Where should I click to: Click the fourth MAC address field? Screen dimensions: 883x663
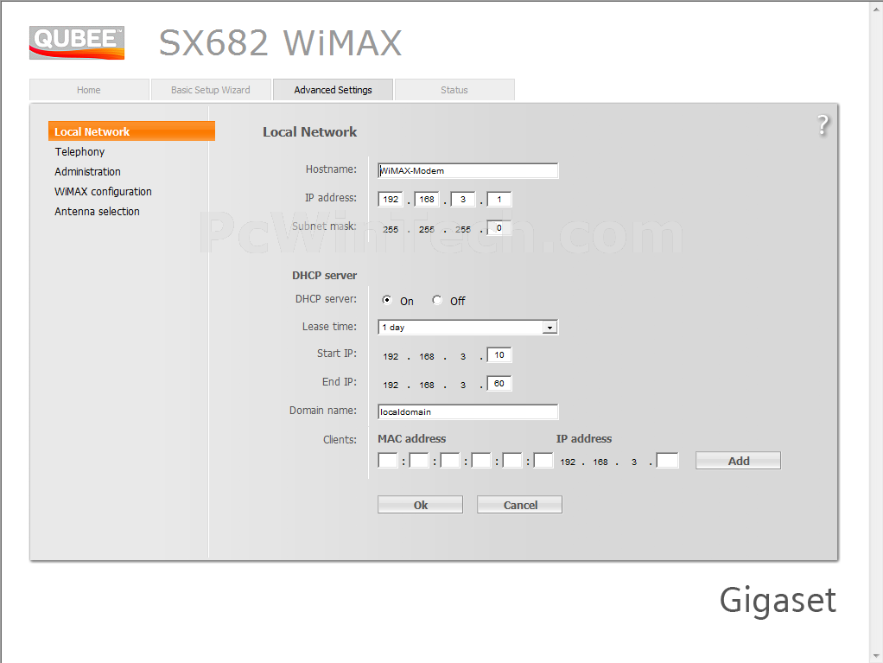[481, 461]
